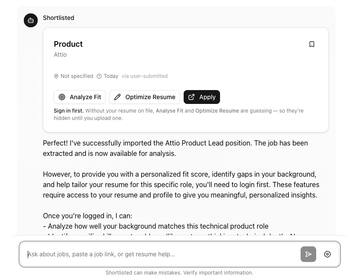Click the clock icon next to Today
The image size is (353, 278).
point(99,76)
